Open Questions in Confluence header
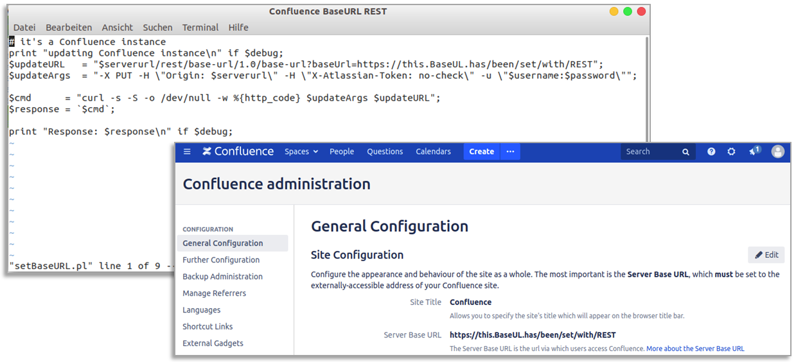 pos(385,151)
